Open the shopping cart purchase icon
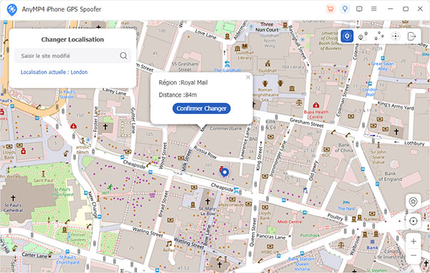Image resolution: width=430 pixels, height=273 pixels. [330, 9]
